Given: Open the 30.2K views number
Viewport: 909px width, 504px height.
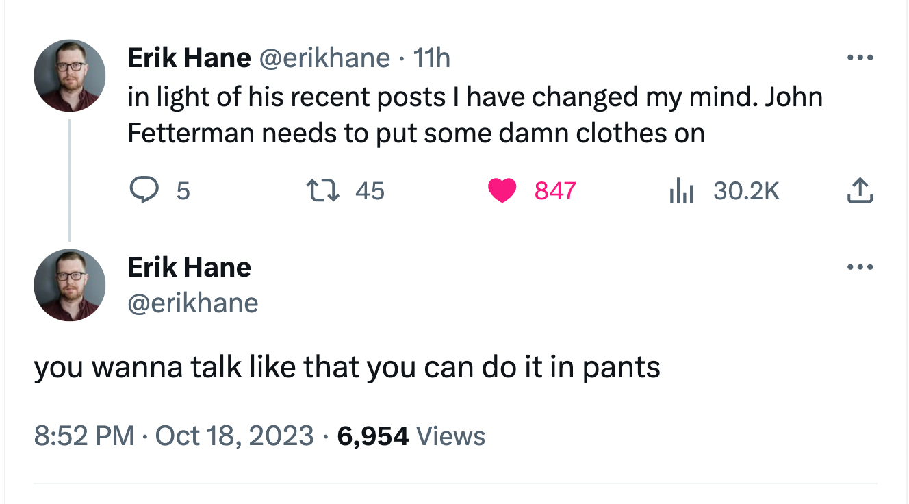Looking at the screenshot, I should 746,190.
